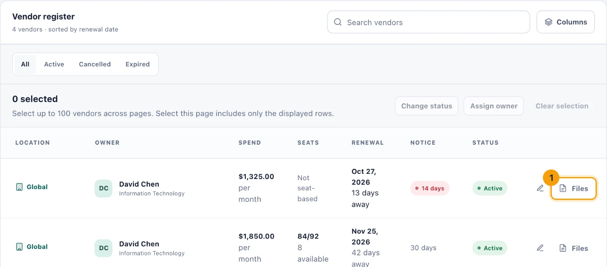Viewport: 607px width, 267px height.
Task: Open the Columns chooser
Action: [565, 22]
